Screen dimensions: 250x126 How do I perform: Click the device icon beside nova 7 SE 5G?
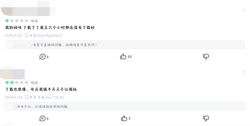[x=27, y=97]
